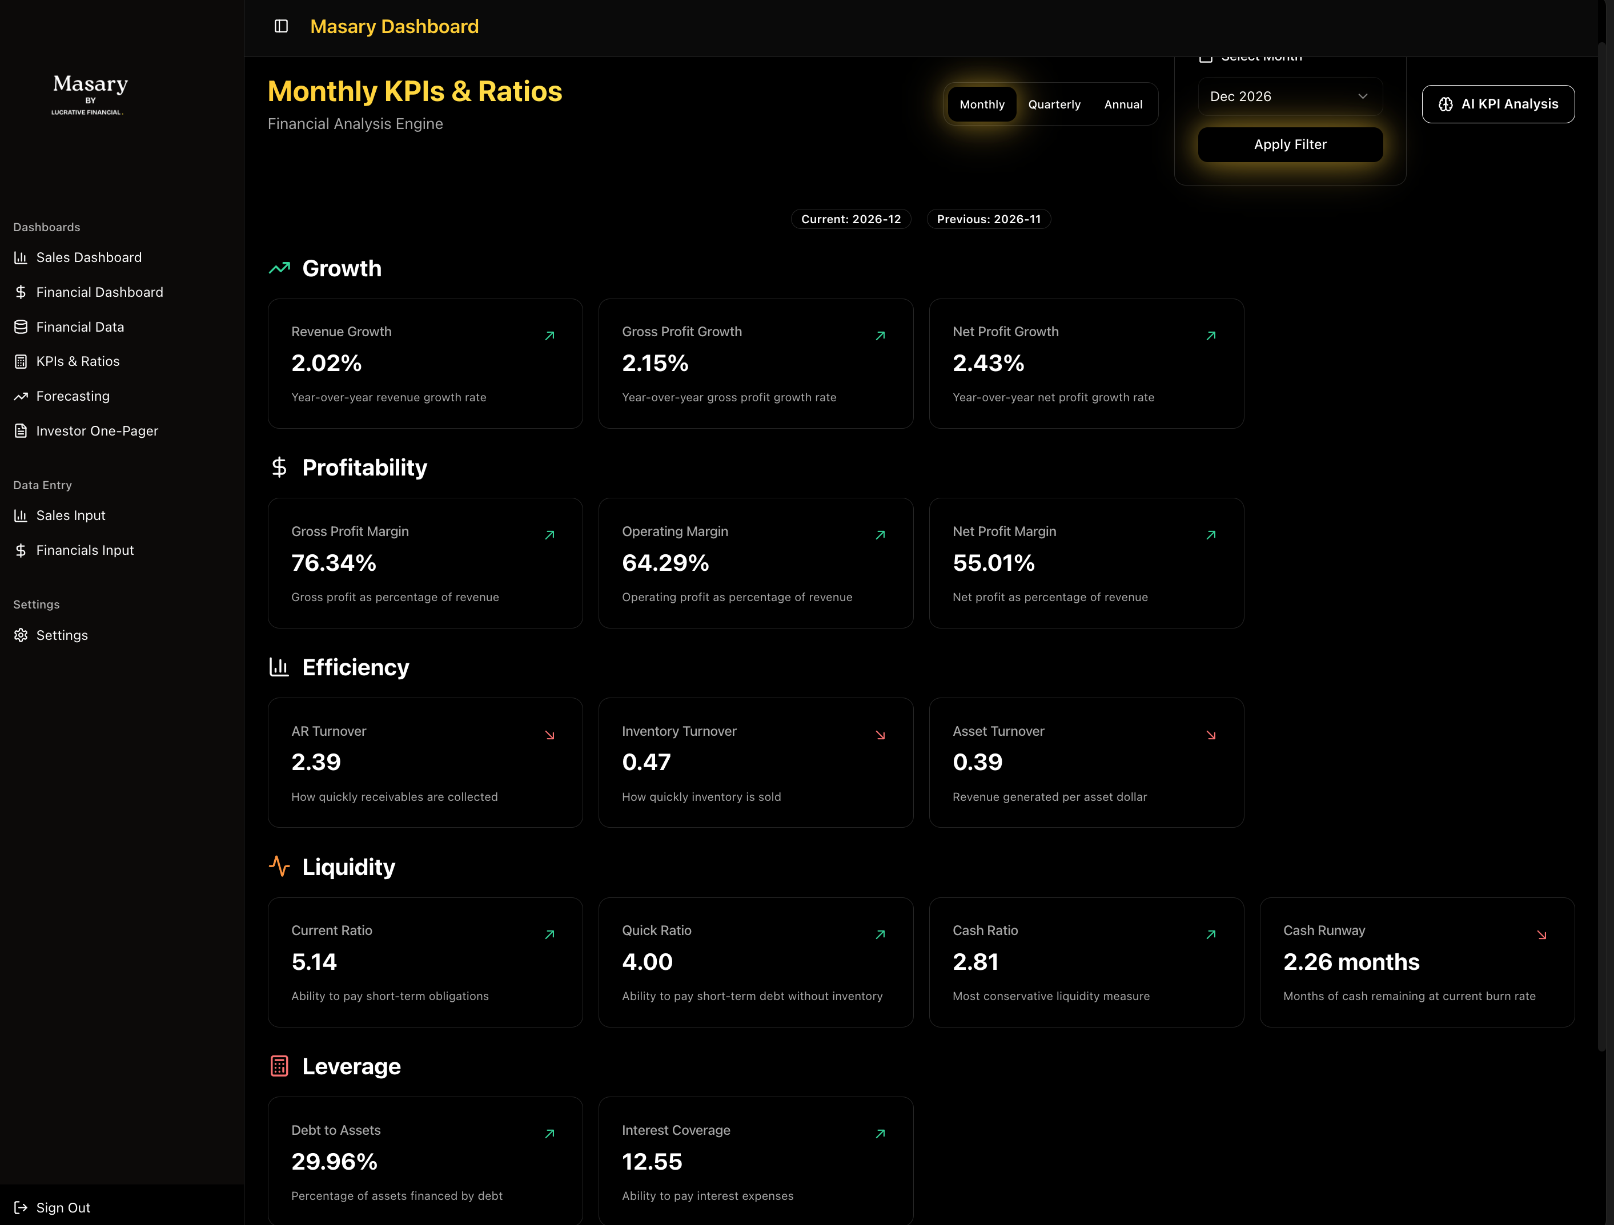Click the chevron in the month selector
This screenshot has width=1614, height=1225.
coord(1362,96)
